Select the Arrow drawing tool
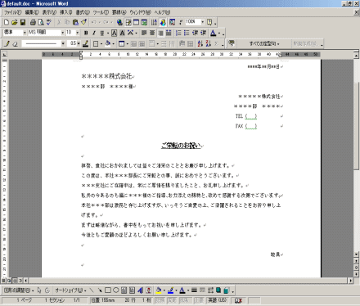The width and height of the screenshot is (360, 306). click(100, 290)
